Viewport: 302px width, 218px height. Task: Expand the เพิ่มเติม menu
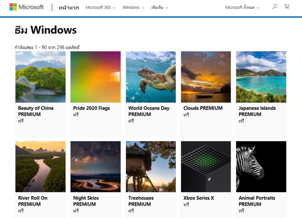tap(160, 8)
